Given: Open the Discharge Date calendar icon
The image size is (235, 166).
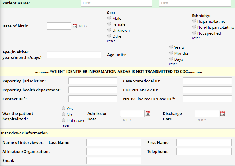Looking at the screenshot, I should point(222,113).
